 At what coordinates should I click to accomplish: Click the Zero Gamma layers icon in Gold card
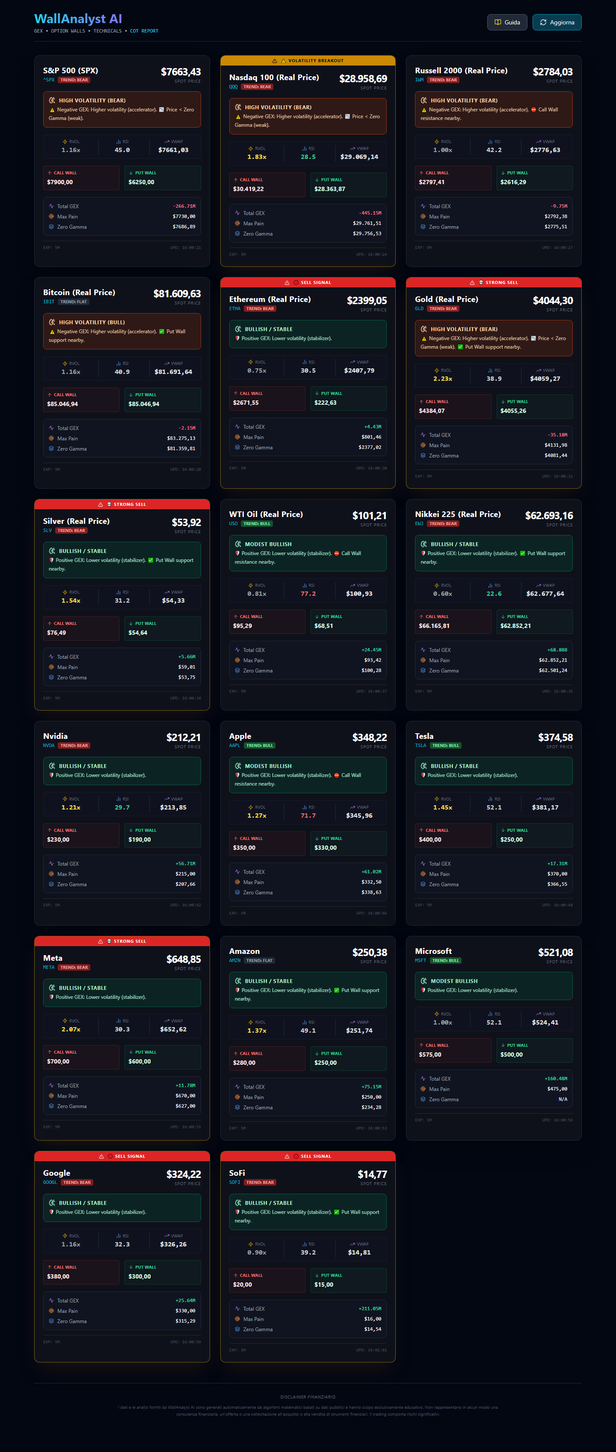click(423, 455)
